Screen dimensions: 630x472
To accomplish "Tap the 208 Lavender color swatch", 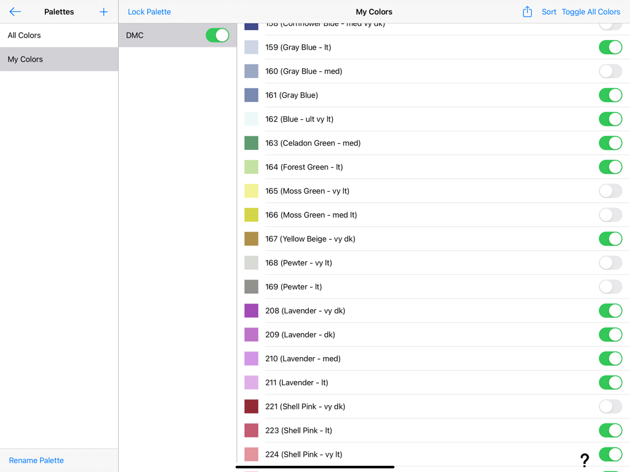I will point(251,310).
